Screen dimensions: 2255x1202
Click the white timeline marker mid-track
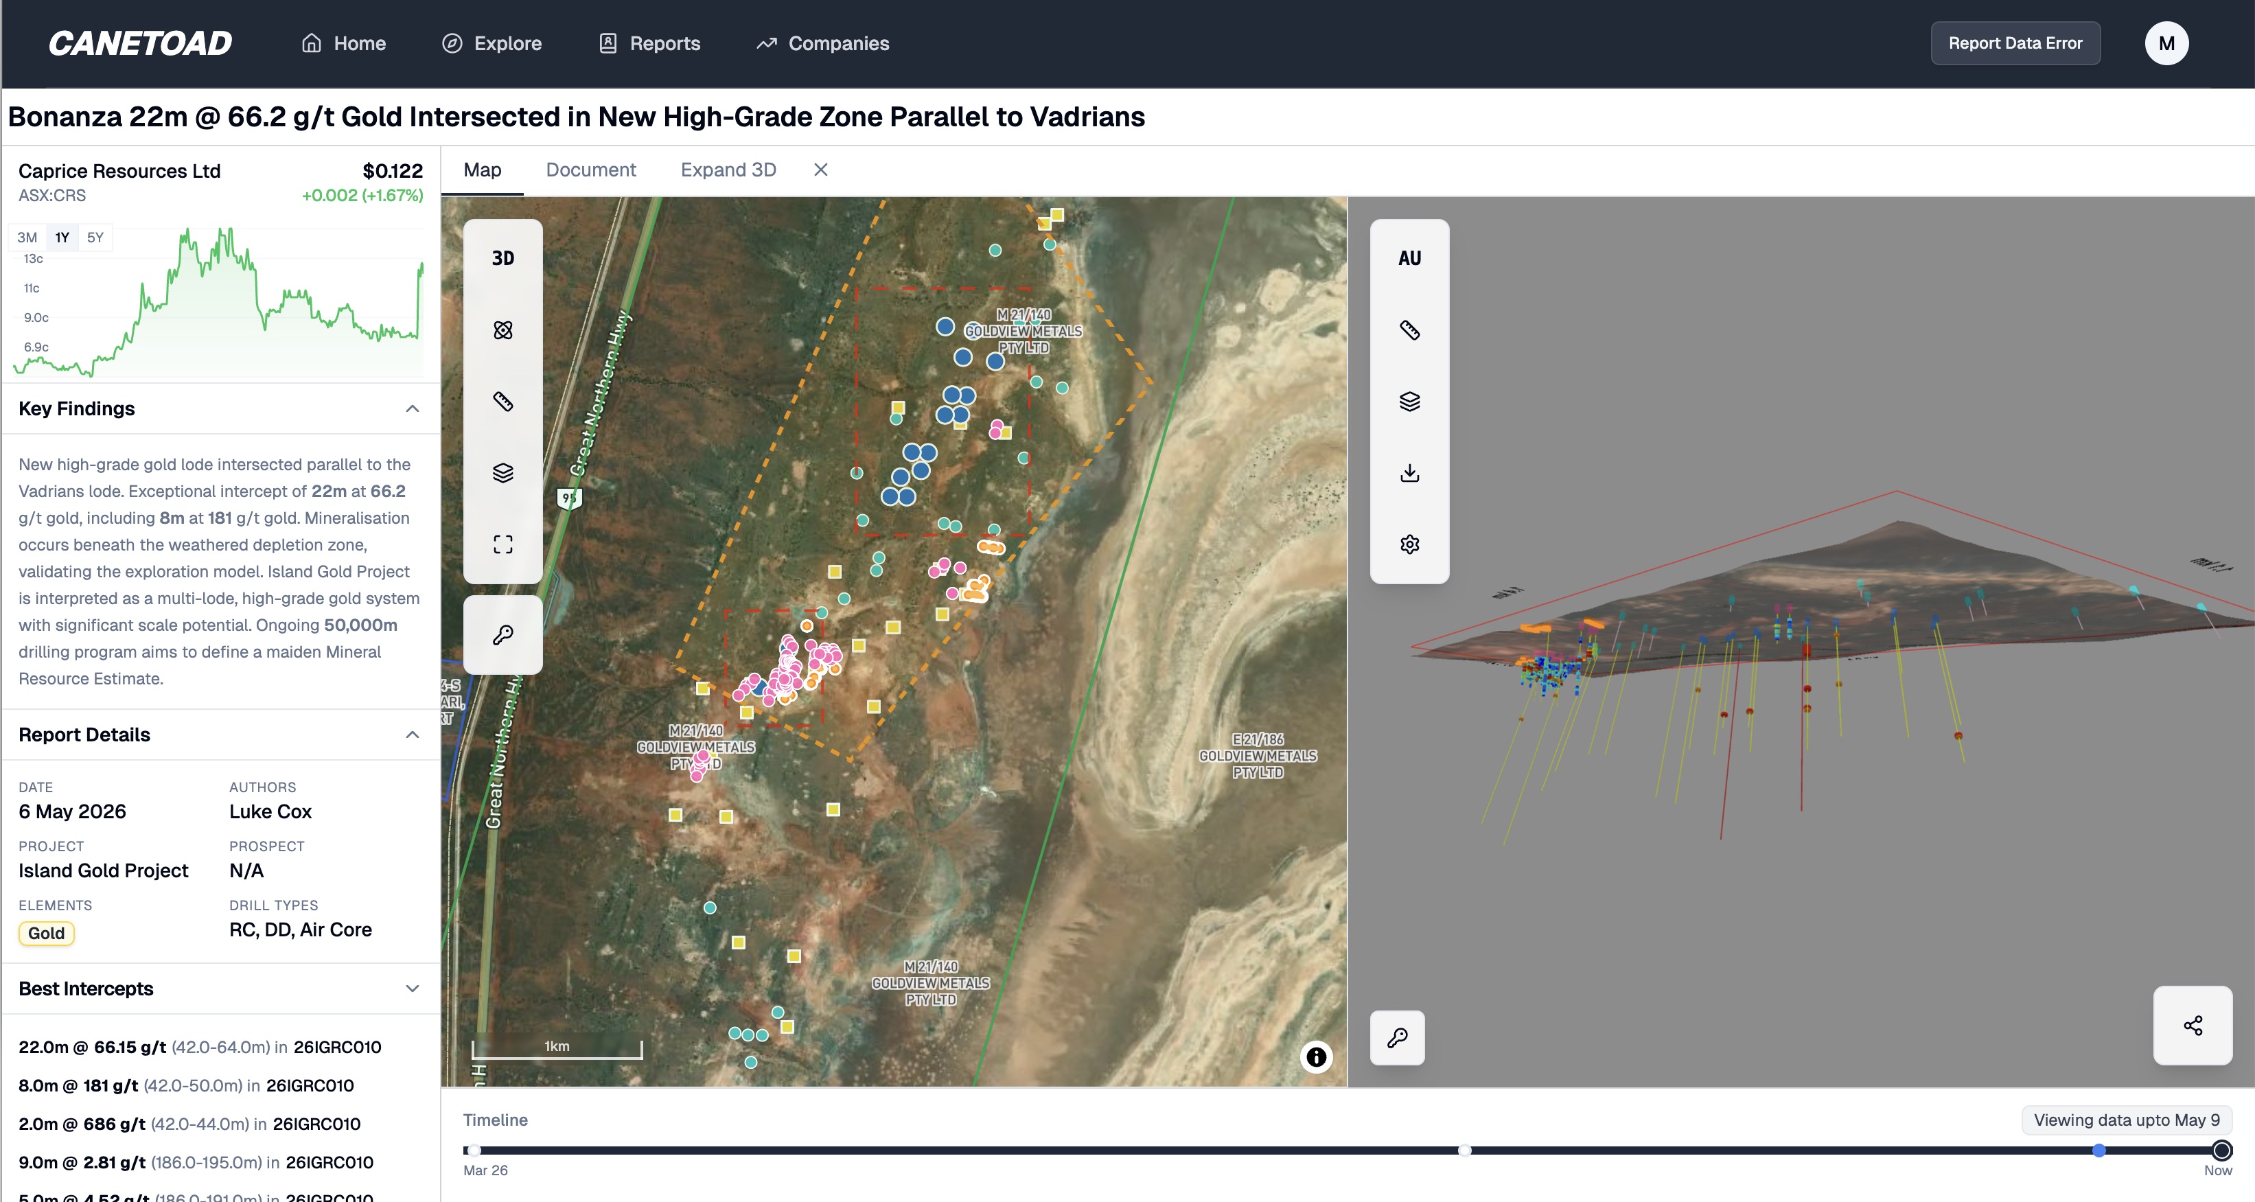click(x=1464, y=1151)
